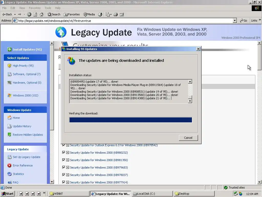262x197 pixels.
Task: Expand details for KB979683 update
Action: (x=68, y=167)
